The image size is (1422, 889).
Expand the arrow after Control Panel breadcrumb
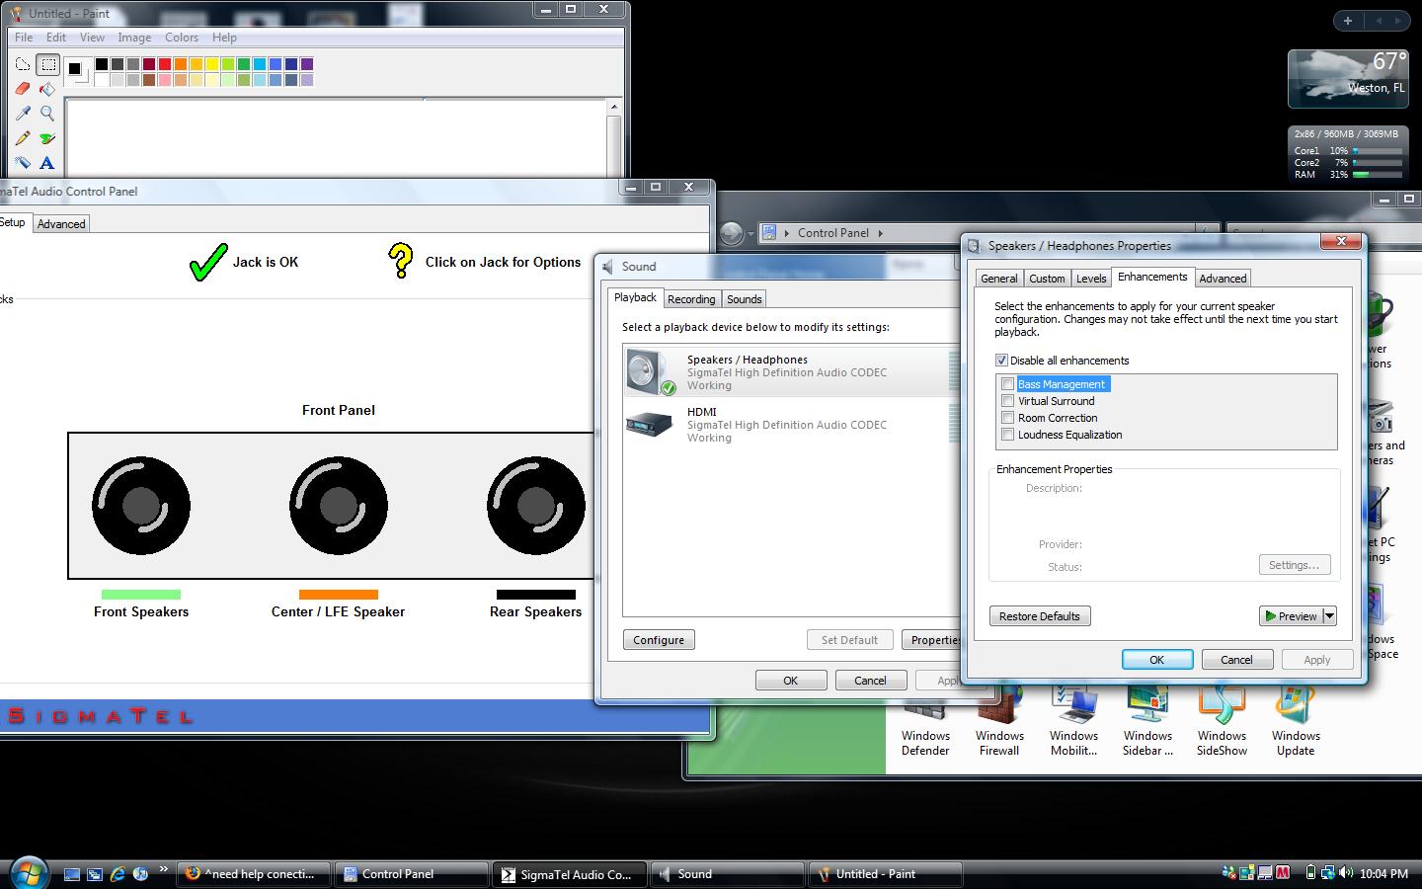880,233
